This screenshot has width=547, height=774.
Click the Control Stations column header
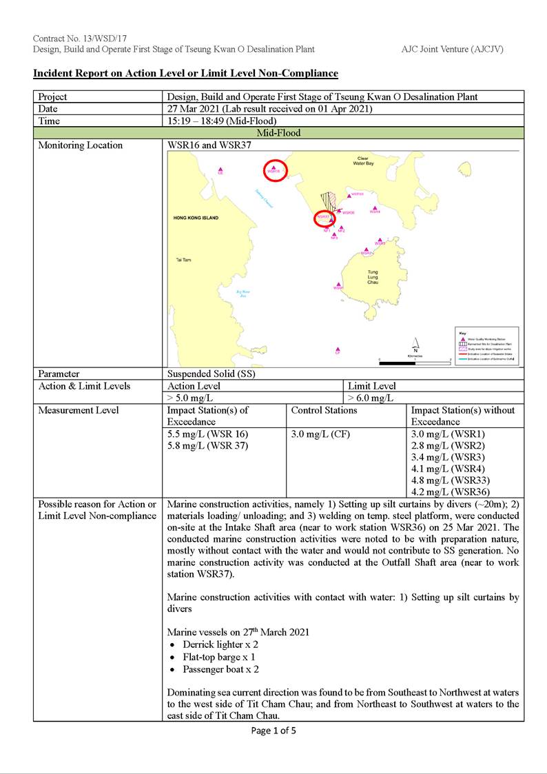pyautogui.click(x=324, y=411)
